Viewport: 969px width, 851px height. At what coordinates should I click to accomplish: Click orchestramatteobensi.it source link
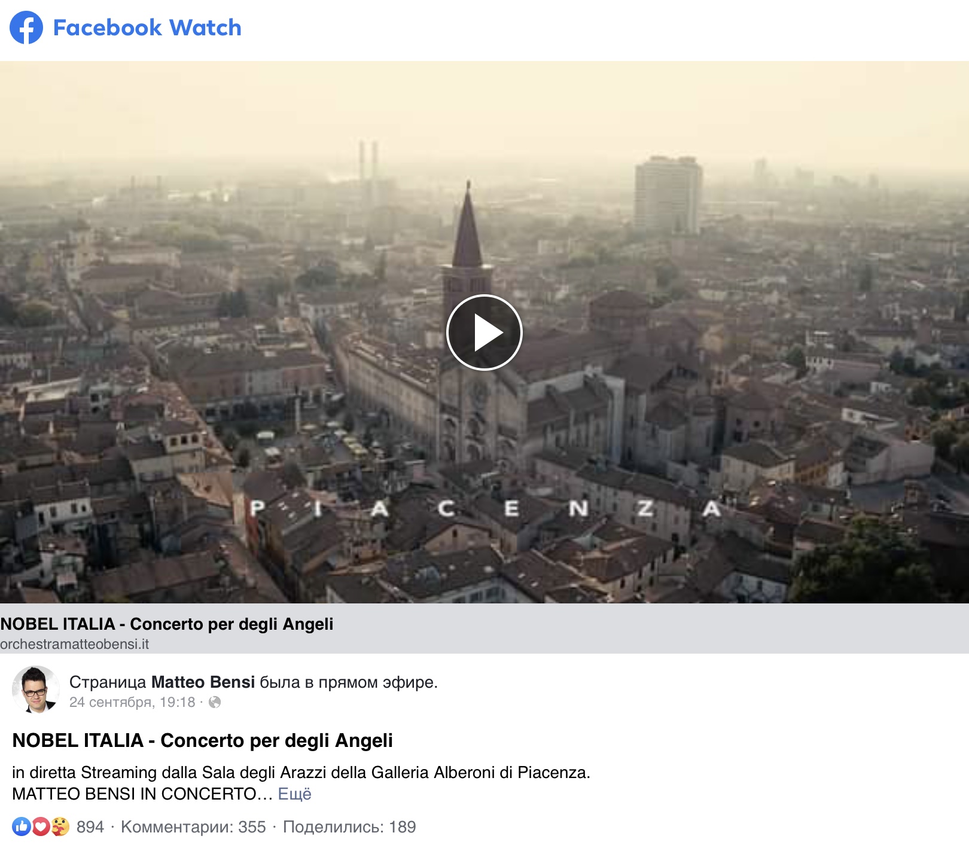[75, 644]
